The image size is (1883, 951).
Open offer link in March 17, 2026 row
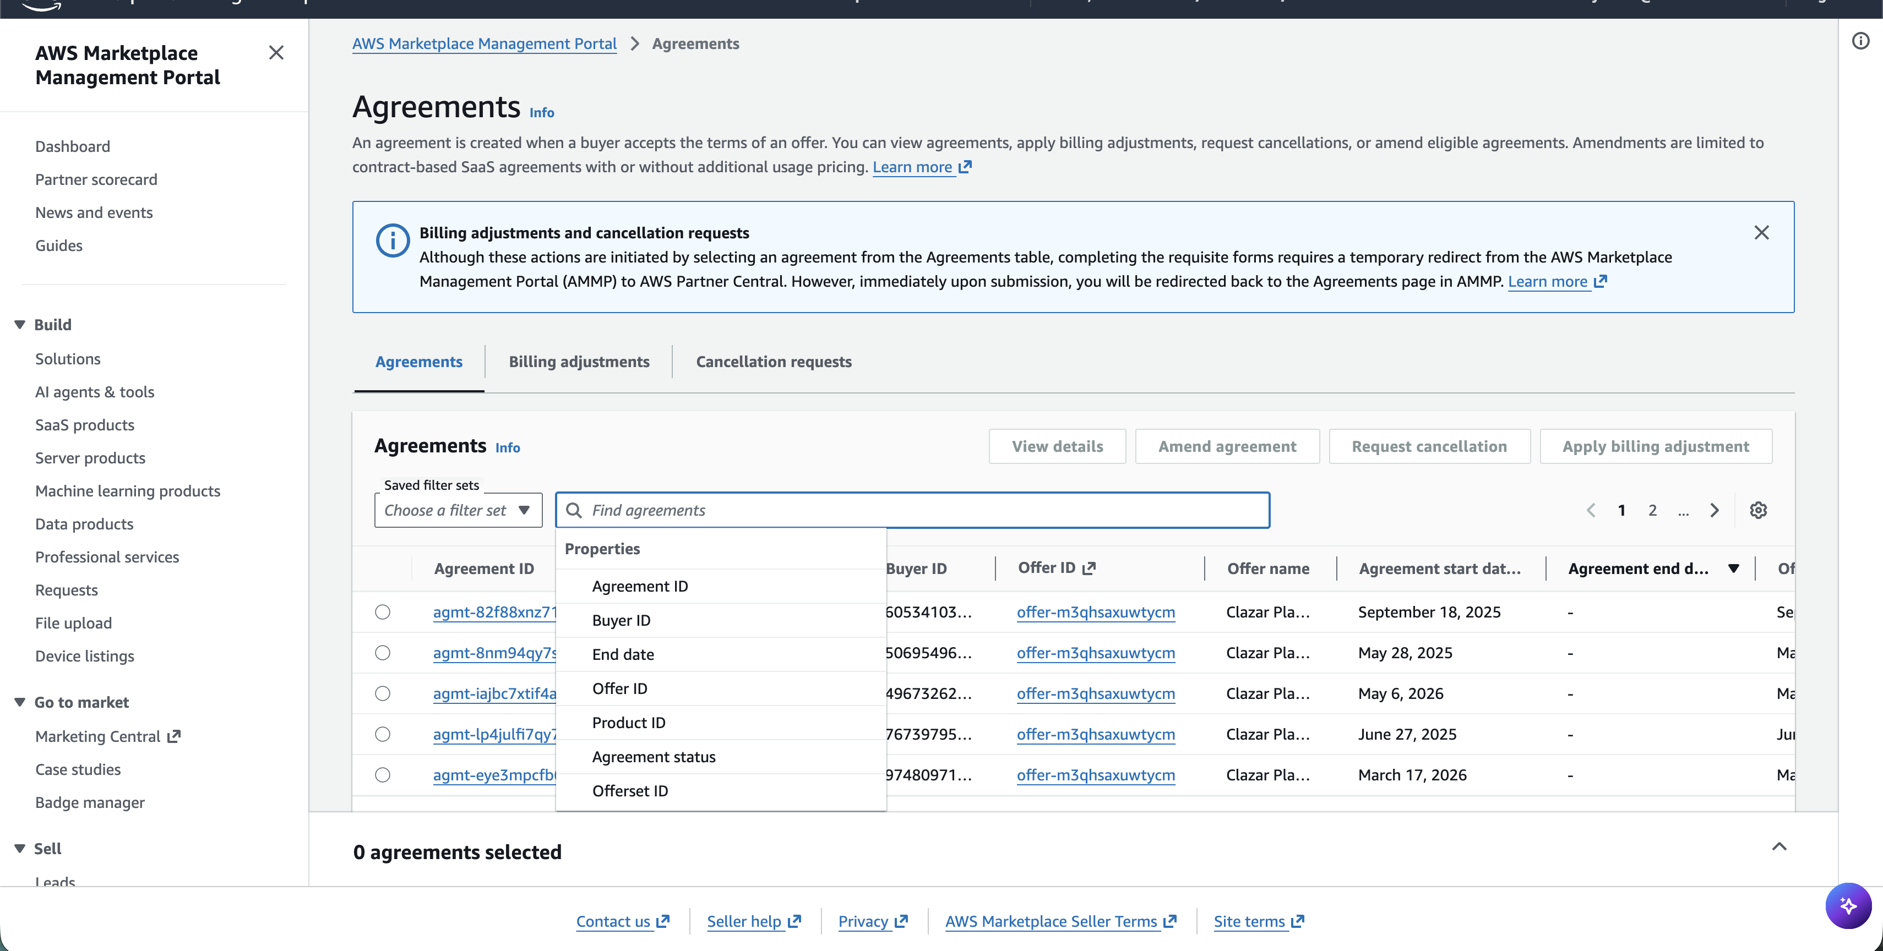point(1096,775)
